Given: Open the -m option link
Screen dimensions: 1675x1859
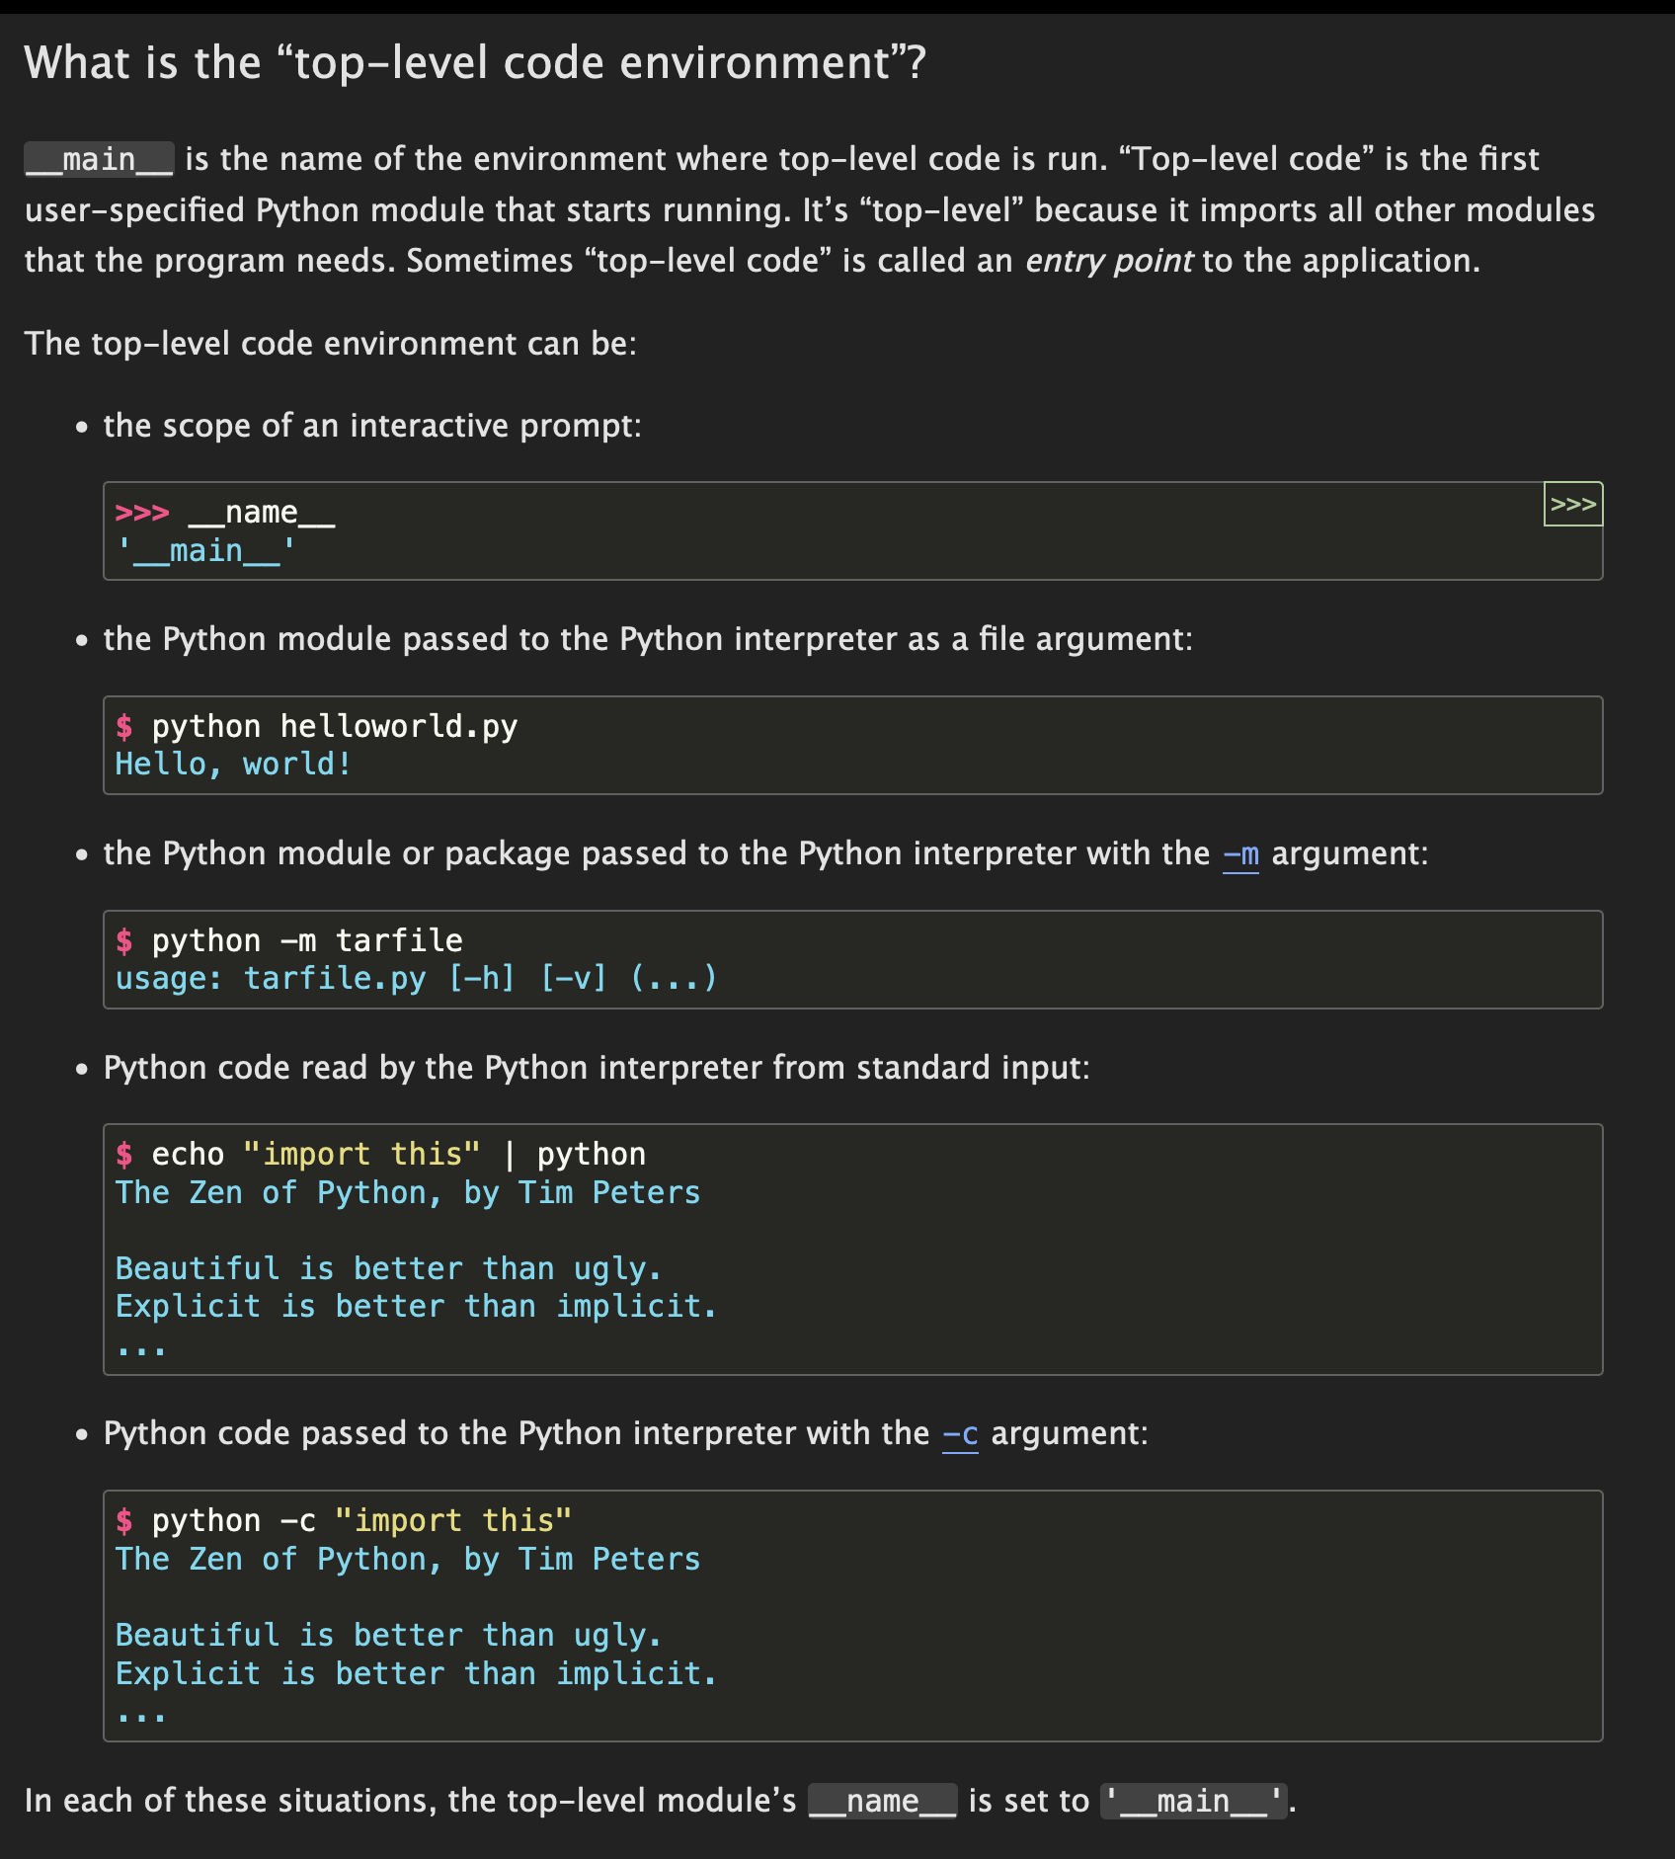Looking at the screenshot, I should (1240, 853).
